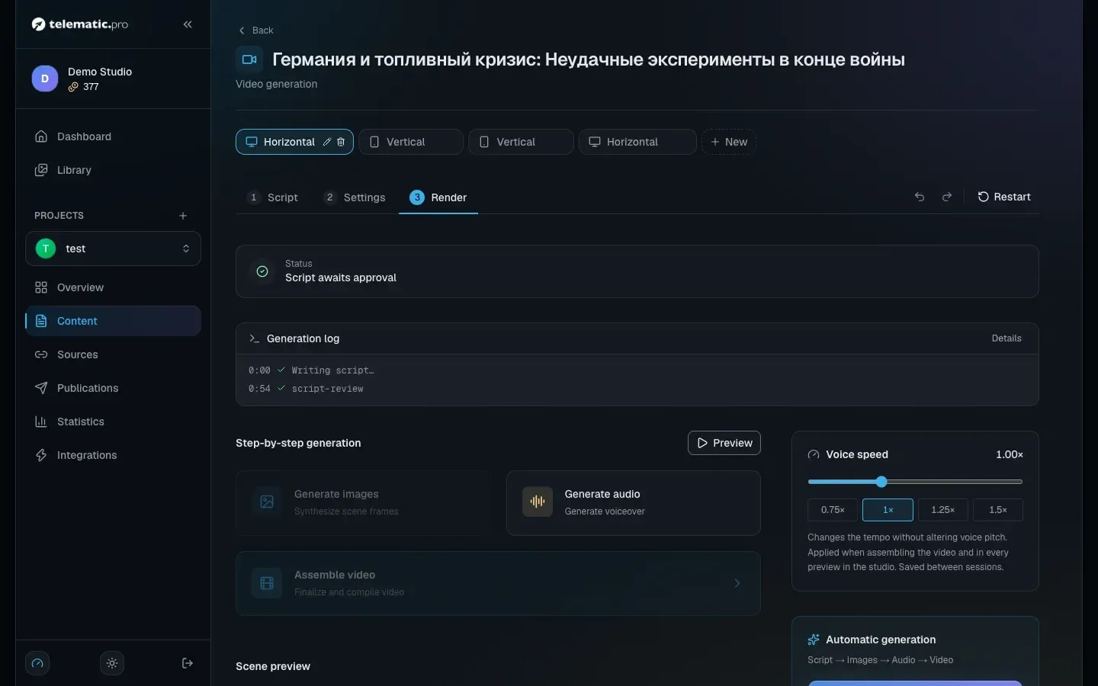Open step 2 Settings tab
Image resolution: width=1098 pixels, height=686 pixels.
pyautogui.click(x=355, y=197)
